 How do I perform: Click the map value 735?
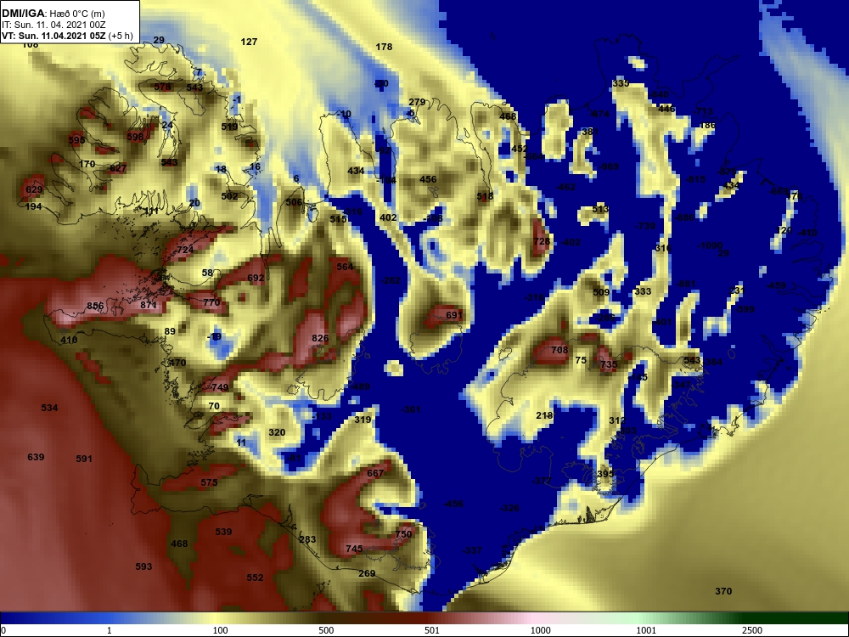(x=609, y=364)
